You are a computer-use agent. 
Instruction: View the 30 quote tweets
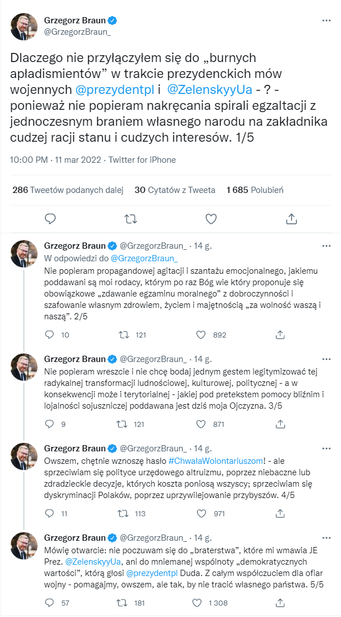click(x=174, y=190)
